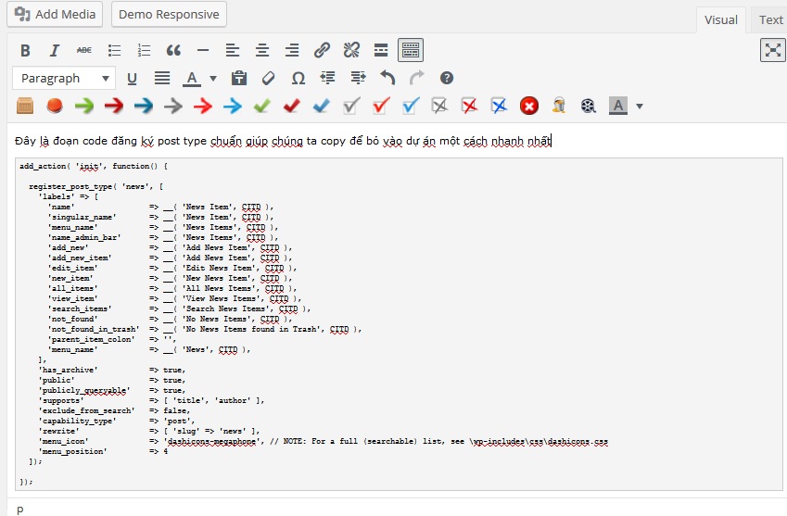Toggle underline formatting
This screenshot has height=516, width=787.
click(132, 78)
